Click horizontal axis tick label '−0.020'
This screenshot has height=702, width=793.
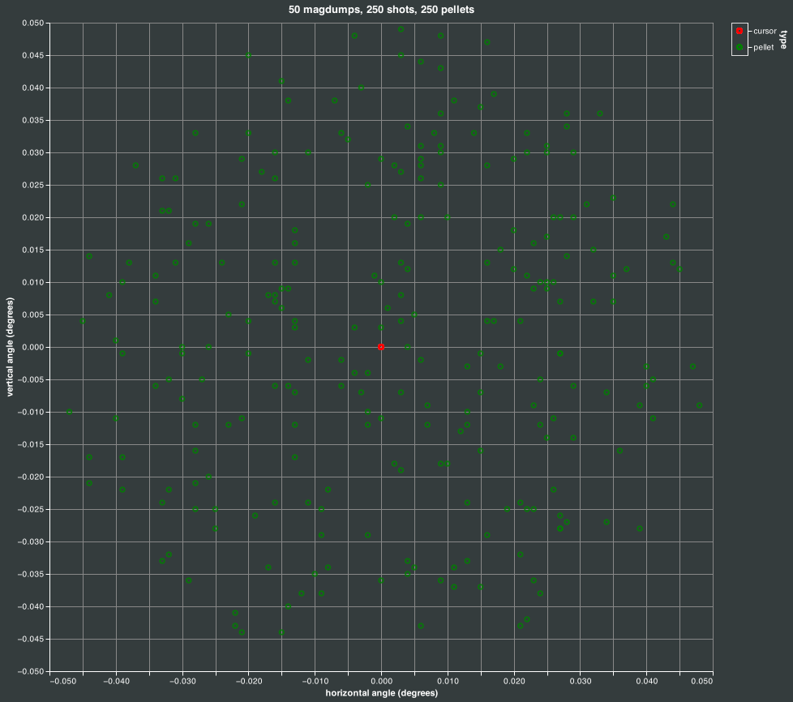[x=249, y=681]
